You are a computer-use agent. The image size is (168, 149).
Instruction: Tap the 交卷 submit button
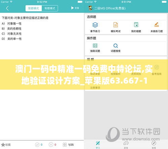[75, 8]
